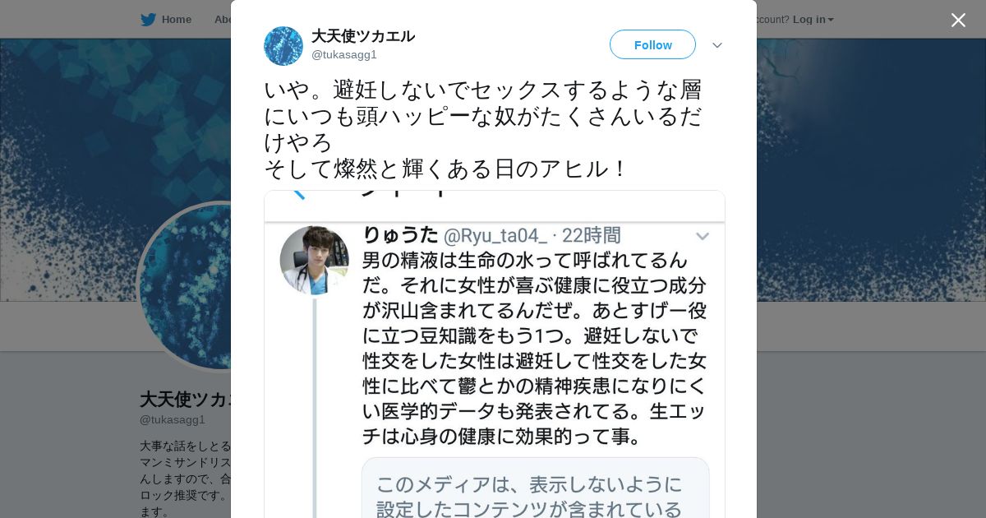Click the Home text in nav bar
Screen dimensions: 986x518
coord(176,20)
